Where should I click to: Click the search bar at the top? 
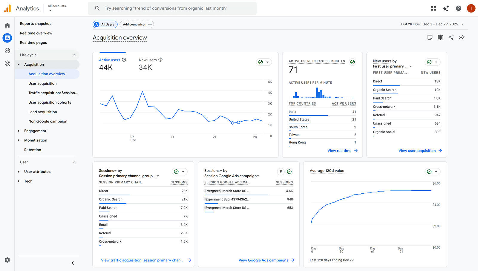tap(172, 8)
